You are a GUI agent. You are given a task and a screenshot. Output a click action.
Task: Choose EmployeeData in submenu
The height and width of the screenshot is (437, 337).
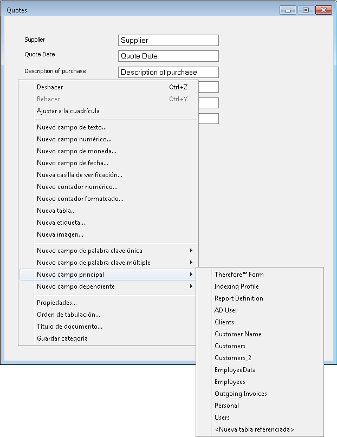click(x=260, y=370)
